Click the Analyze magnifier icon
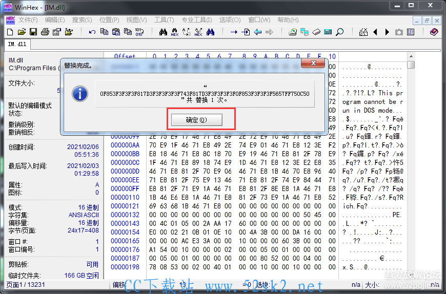The width and height of the screenshot is (446, 294). point(339,32)
